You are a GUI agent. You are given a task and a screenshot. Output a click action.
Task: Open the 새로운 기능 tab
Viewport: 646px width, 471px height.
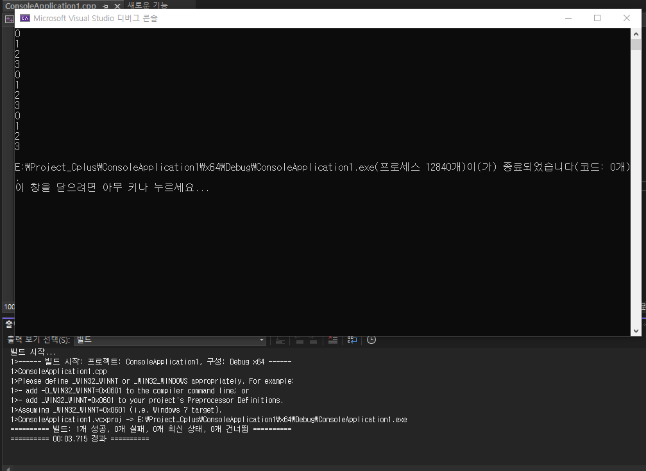148,5
